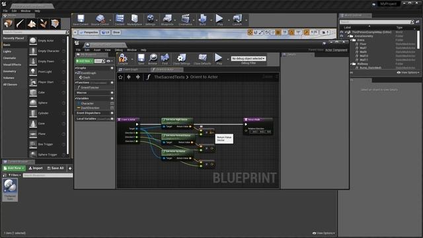This screenshot has height=238, width=423.
Task: Select the Landscape mode icon
Action: point(32,24)
